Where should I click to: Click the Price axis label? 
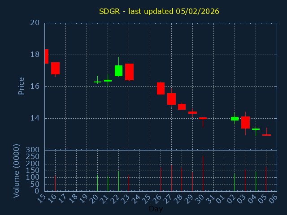point(21,86)
